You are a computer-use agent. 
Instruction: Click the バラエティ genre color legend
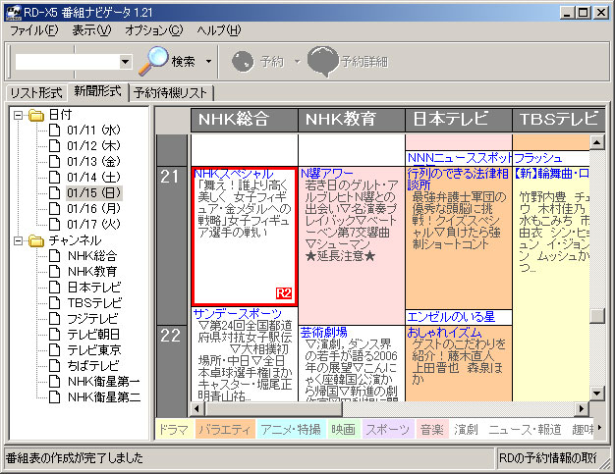pos(224,430)
